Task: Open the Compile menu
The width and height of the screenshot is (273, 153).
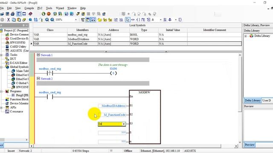Action: pyautogui.click(x=29, y=8)
